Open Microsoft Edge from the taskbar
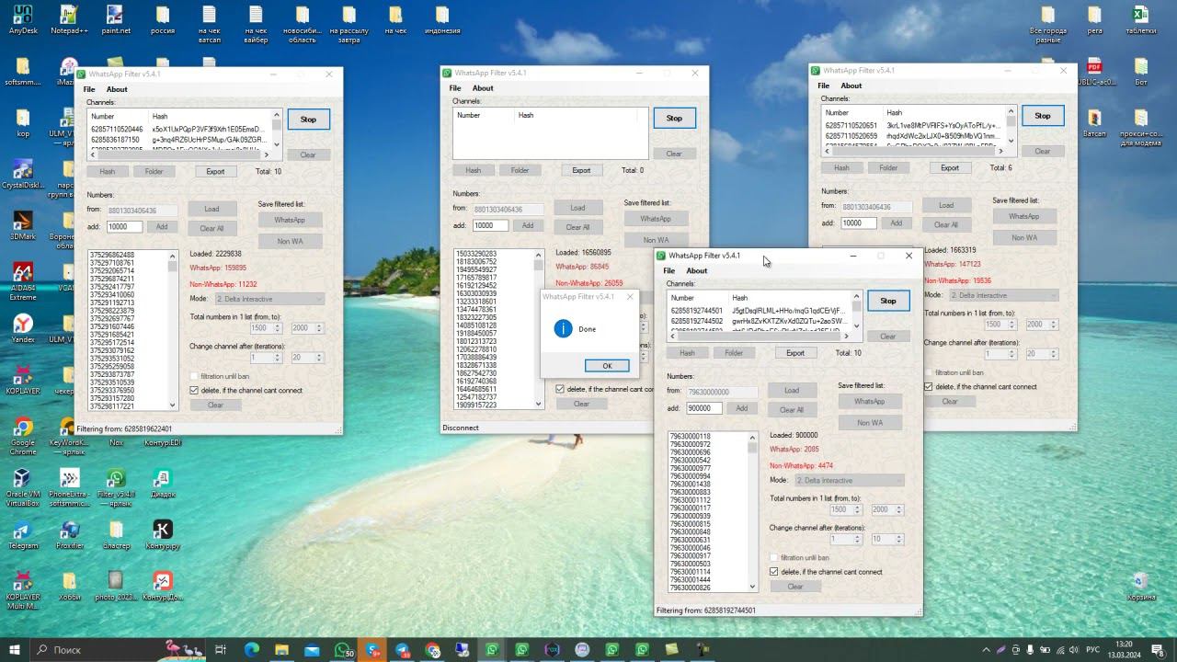Screen dimensions: 1177x662 [251, 649]
